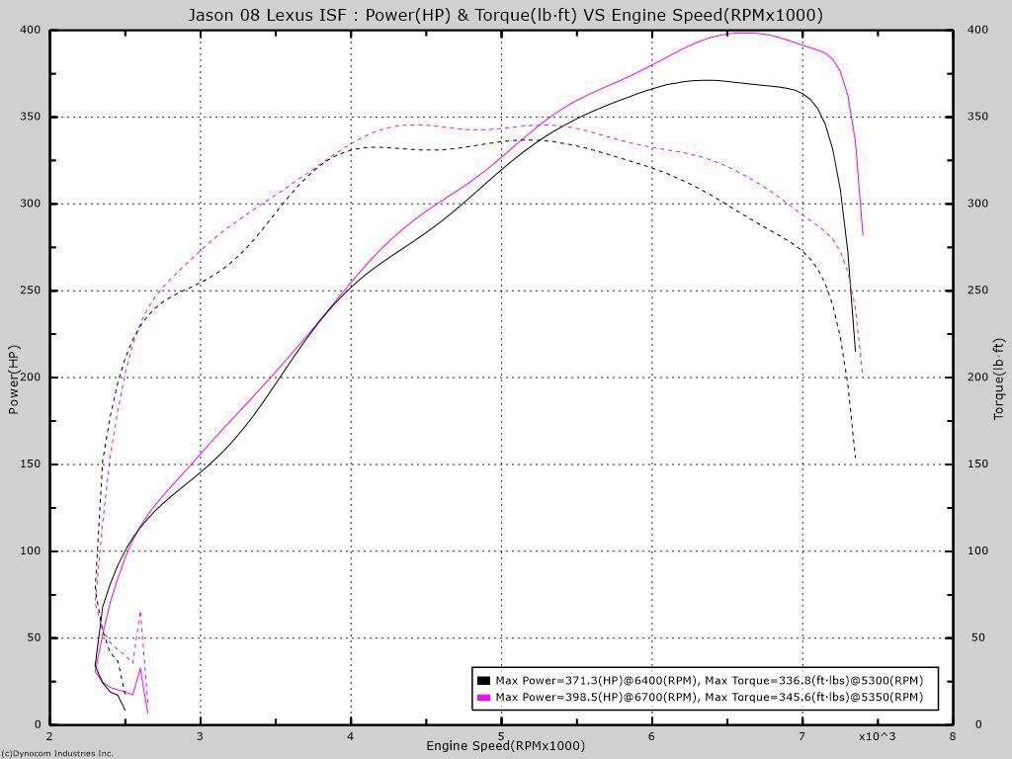Click the Dynocom Industries copyright text
Viewport: 1012px width, 759px height.
(x=56, y=753)
